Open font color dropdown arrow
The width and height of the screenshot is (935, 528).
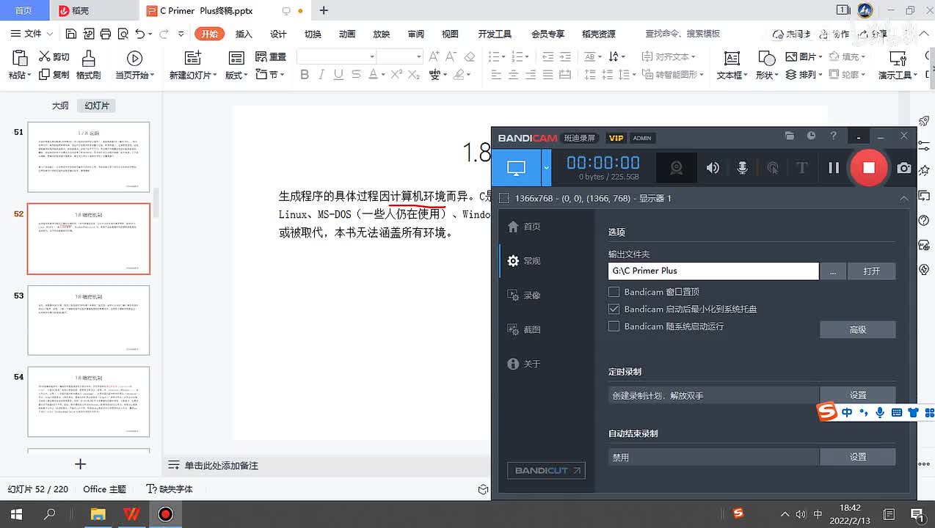pyautogui.click(x=383, y=75)
